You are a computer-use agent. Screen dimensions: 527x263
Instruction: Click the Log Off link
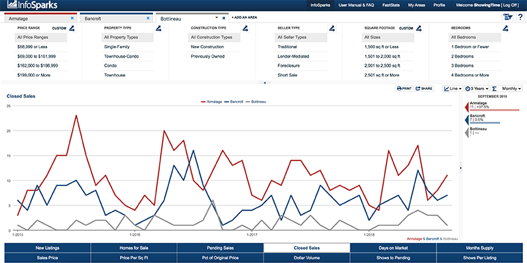pos(510,5)
